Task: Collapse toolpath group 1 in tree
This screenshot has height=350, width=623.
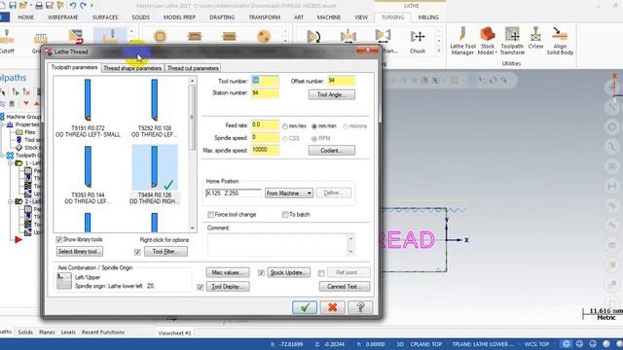Action: click(11, 163)
